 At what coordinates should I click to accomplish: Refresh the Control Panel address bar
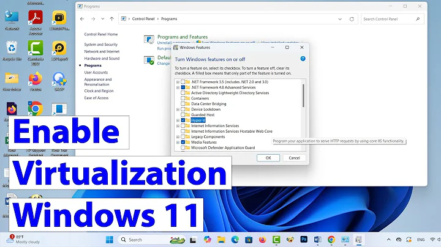click(x=352, y=19)
